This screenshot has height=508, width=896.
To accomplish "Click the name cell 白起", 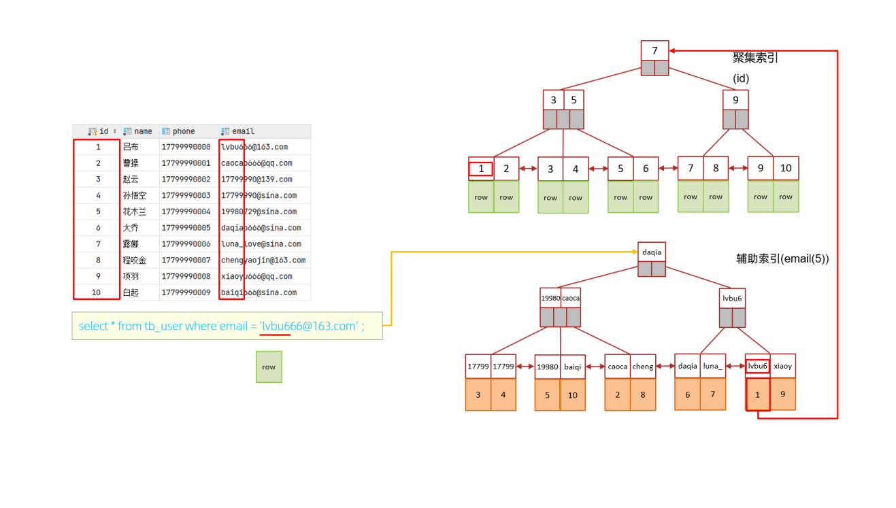I will 131,292.
